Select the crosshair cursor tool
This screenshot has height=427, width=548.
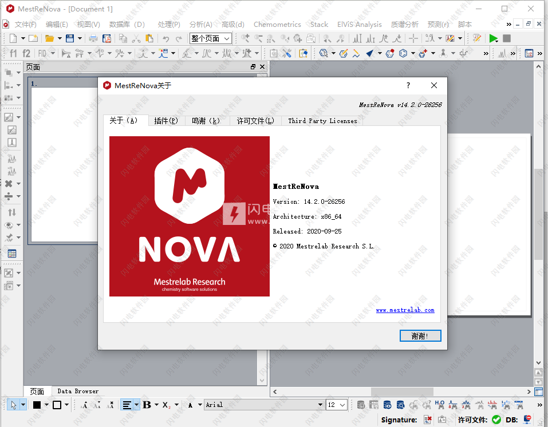413,38
